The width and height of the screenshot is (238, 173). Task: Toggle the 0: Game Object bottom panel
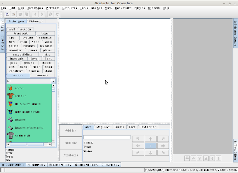point(13,165)
